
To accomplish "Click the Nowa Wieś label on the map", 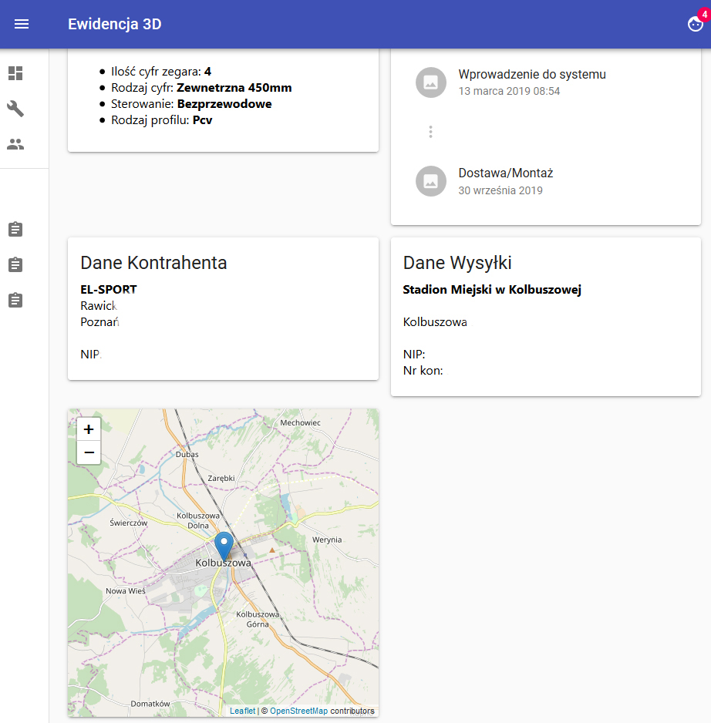I will pos(126,590).
